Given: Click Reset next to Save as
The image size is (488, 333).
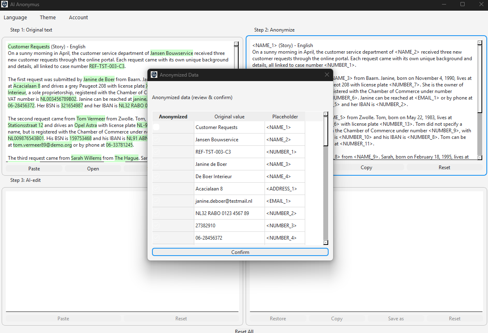Looking at the screenshot, I should 455,318.
